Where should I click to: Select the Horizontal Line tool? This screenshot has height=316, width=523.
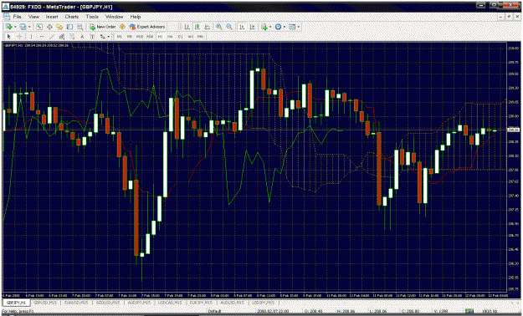click(x=42, y=37)
